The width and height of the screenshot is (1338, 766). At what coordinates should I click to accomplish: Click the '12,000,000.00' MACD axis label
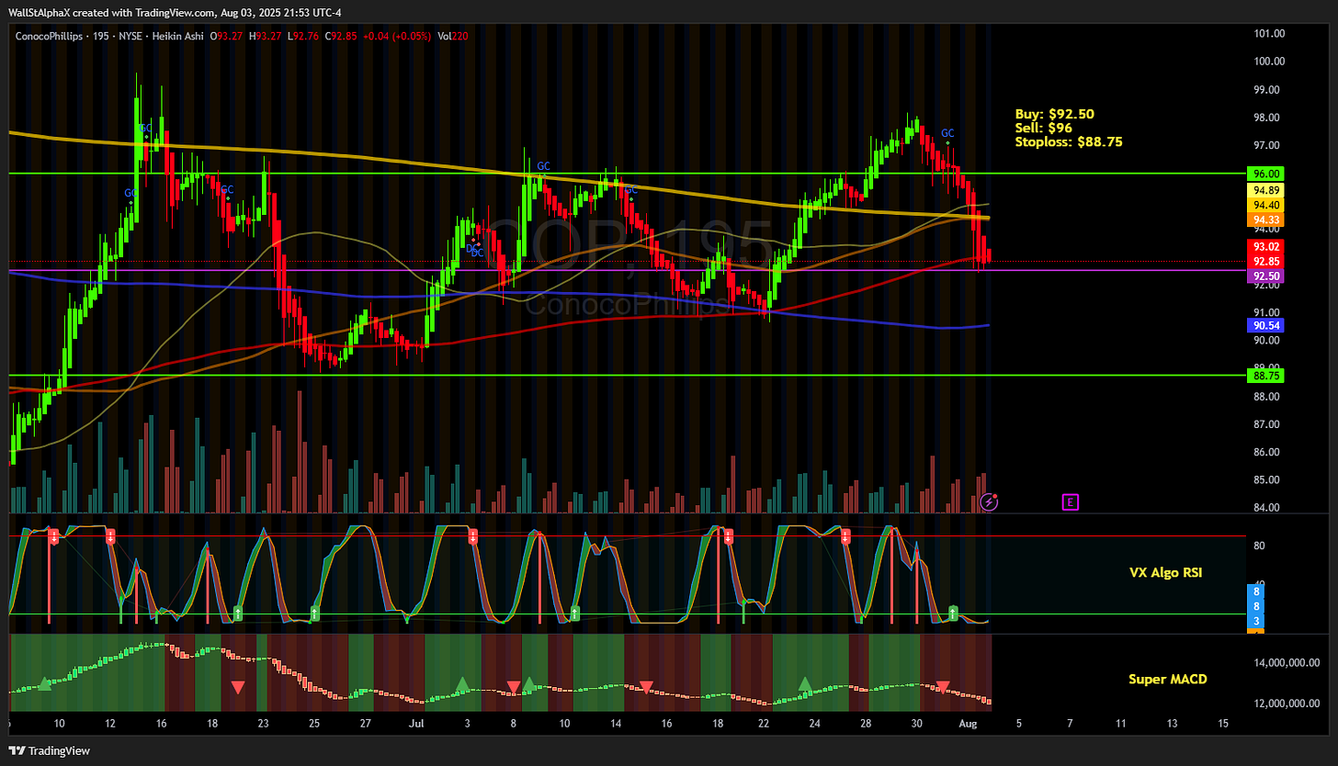point(1287,704)
